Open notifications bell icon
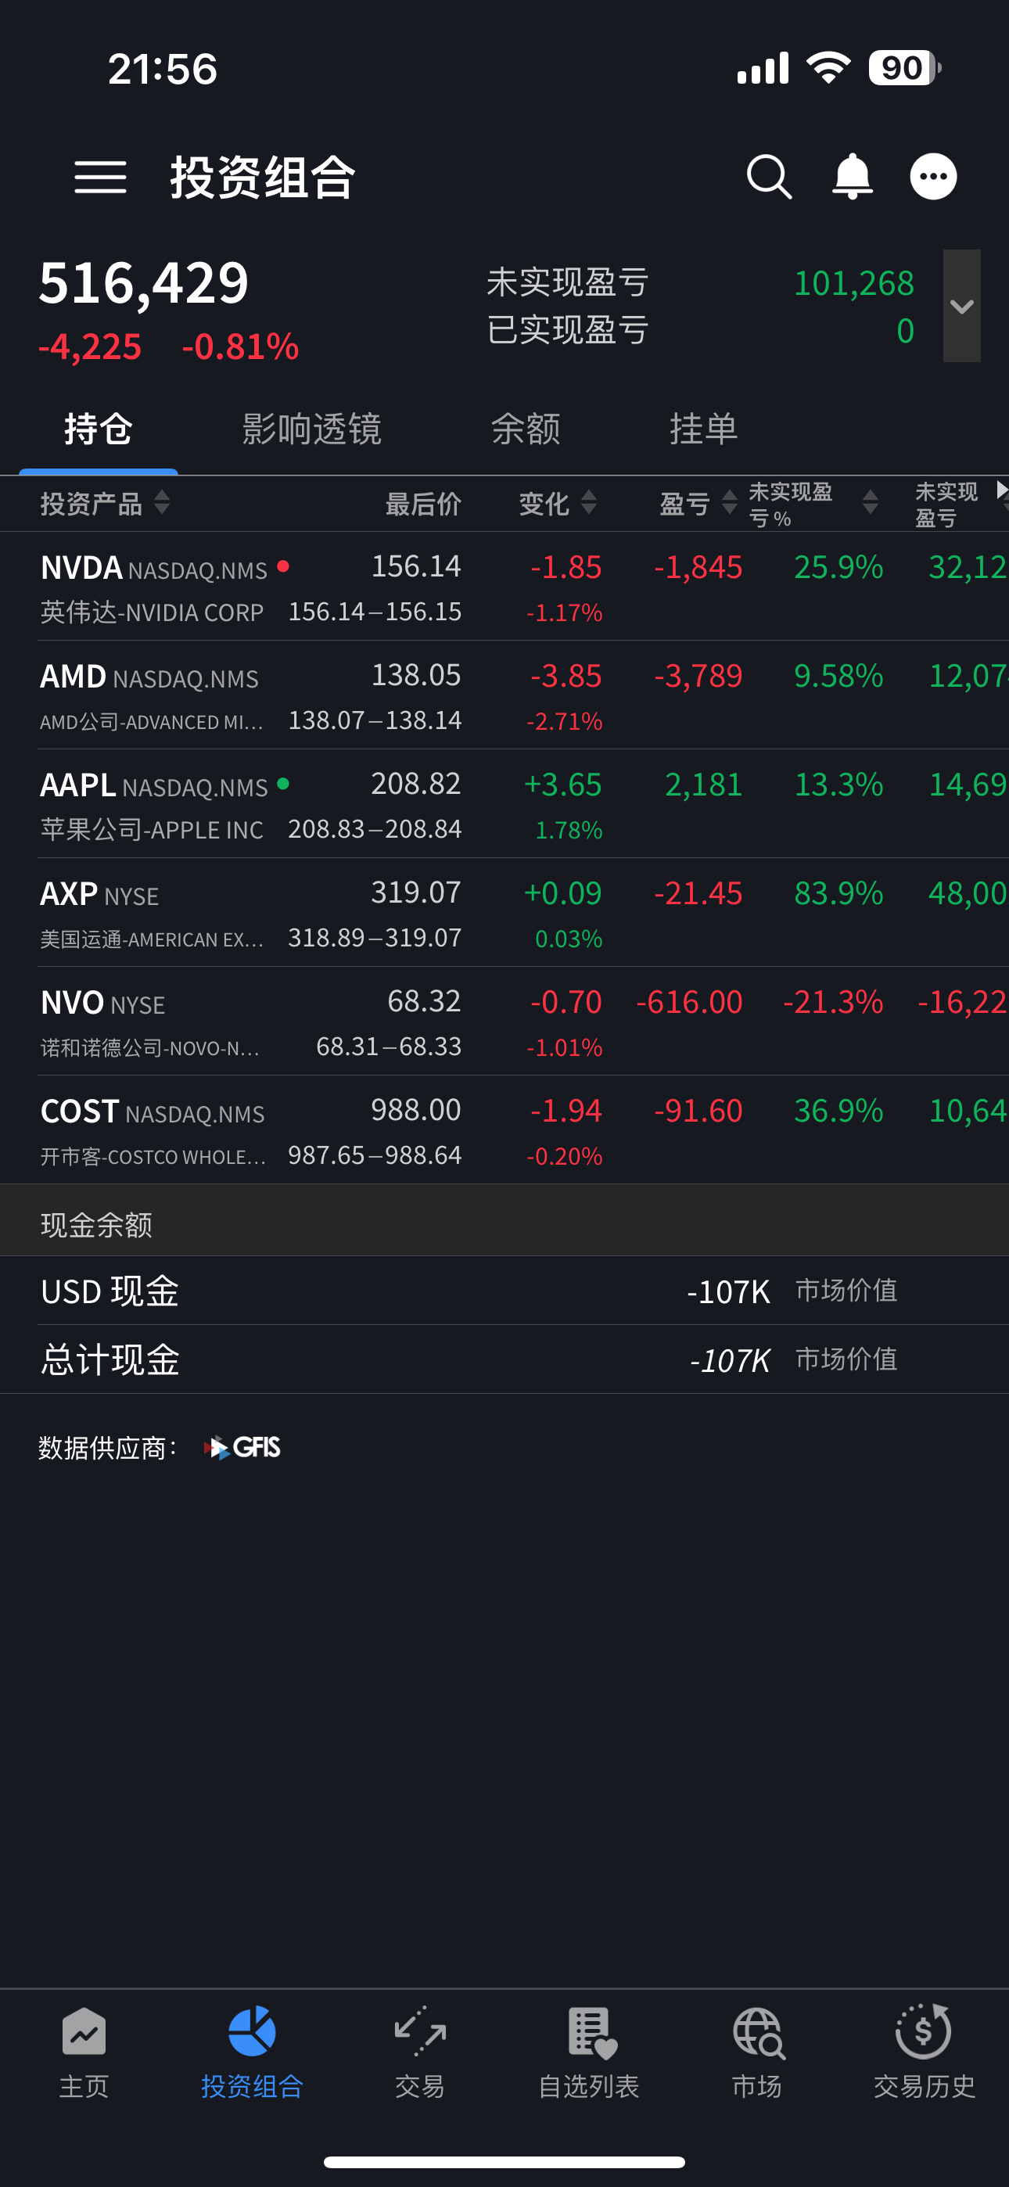This screenshot has height=2187, width=1009. pos(852,178)
